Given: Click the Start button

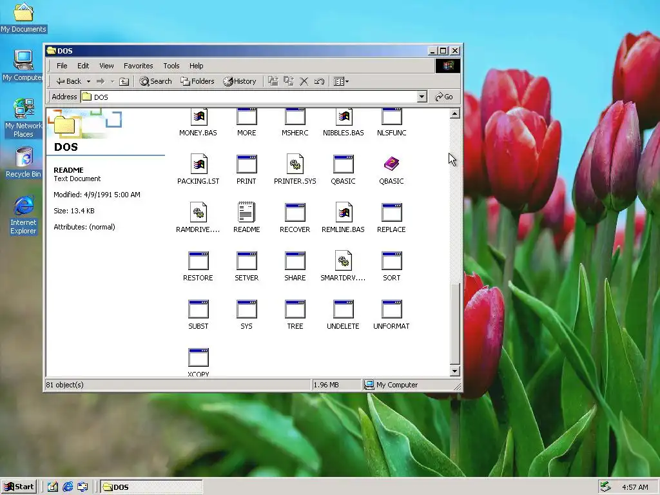Looking at the screenshot, I should [x=19, y=487].
